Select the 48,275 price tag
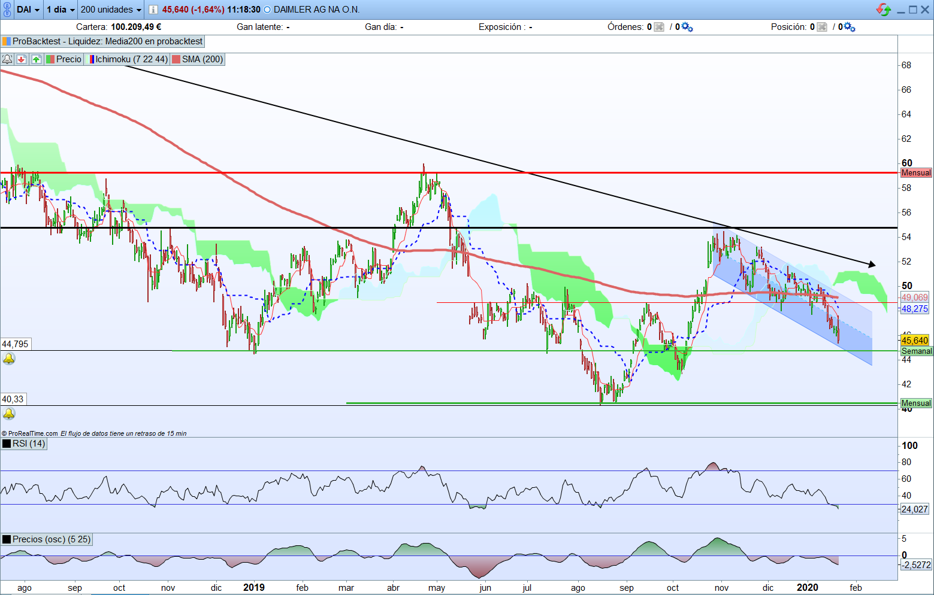 915,309
